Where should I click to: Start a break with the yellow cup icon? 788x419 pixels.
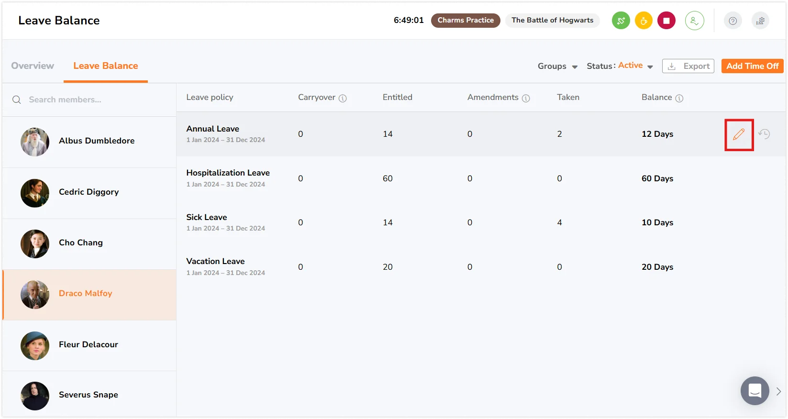point(644,21)
